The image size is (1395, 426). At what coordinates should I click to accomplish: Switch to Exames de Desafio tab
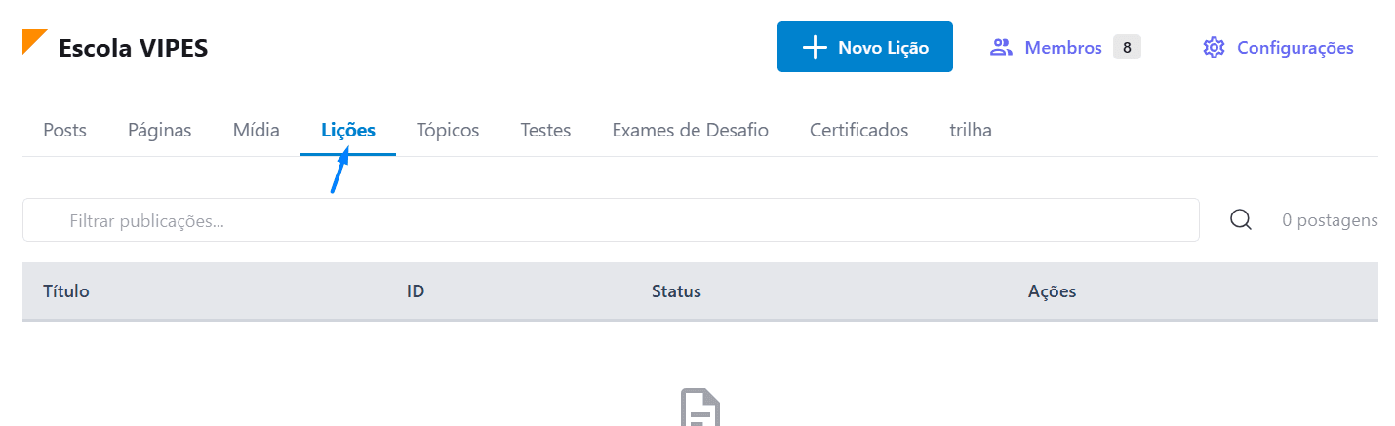click(x=690, y=130)
